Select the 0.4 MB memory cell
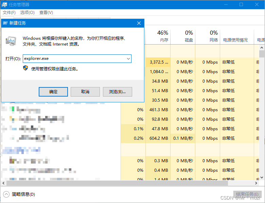Viewport: 265px width, 203px height. 158,170
